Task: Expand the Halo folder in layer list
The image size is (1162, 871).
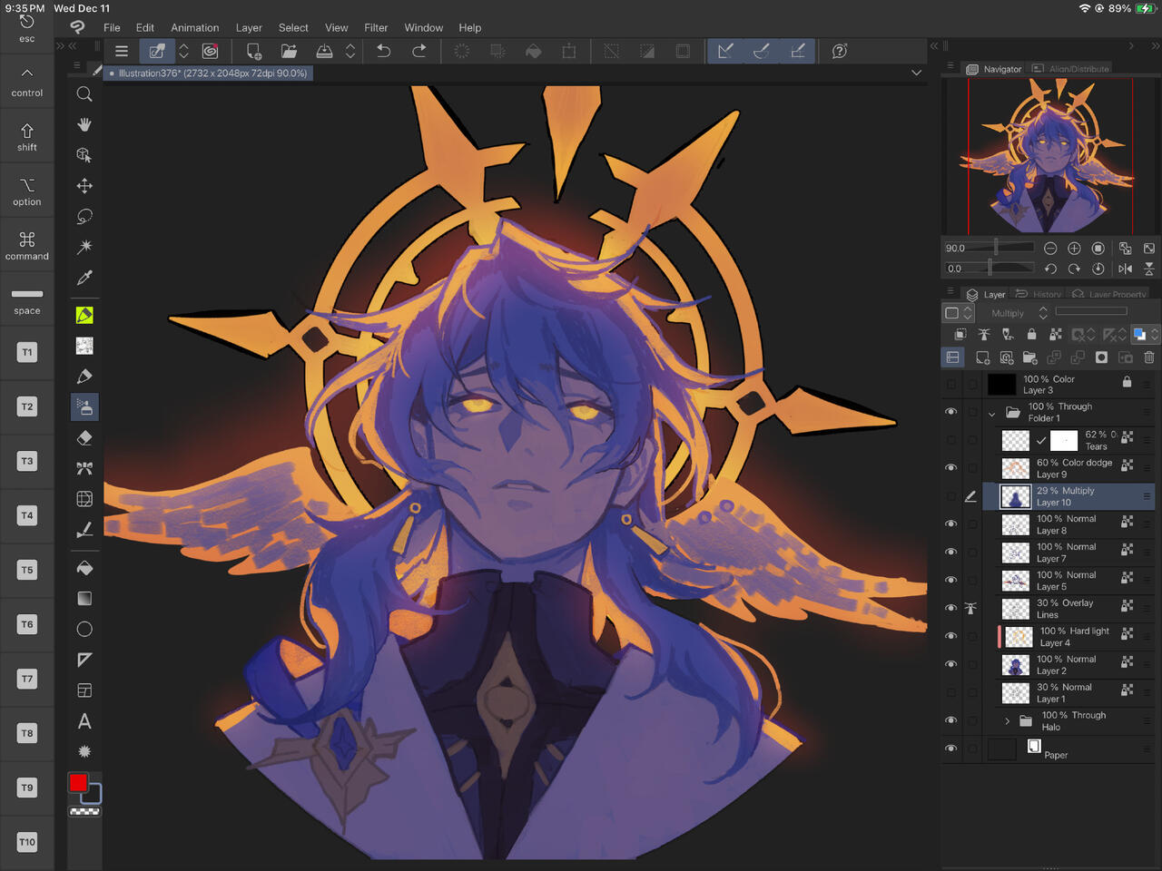Action: (x=1007, y=721)
